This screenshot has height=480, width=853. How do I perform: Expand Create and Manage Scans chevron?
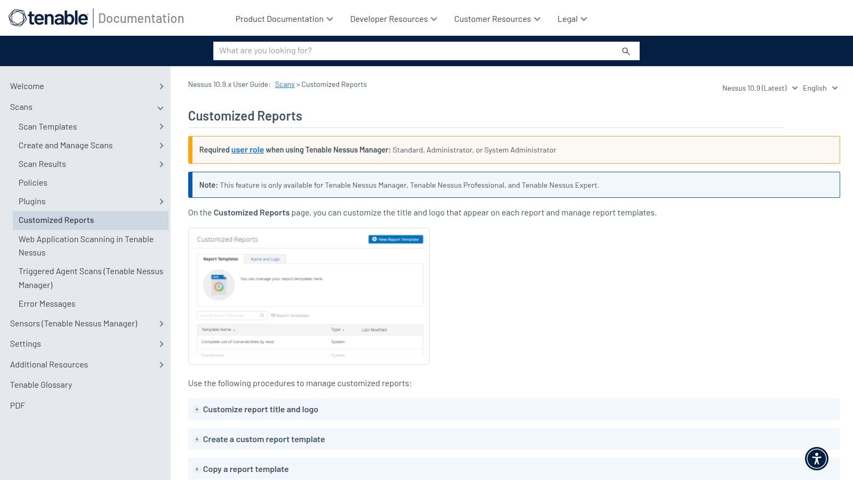click(x=161, y=146)
